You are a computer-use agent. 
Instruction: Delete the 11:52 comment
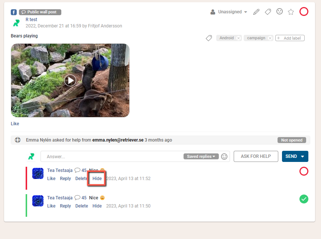coord(81,179)
